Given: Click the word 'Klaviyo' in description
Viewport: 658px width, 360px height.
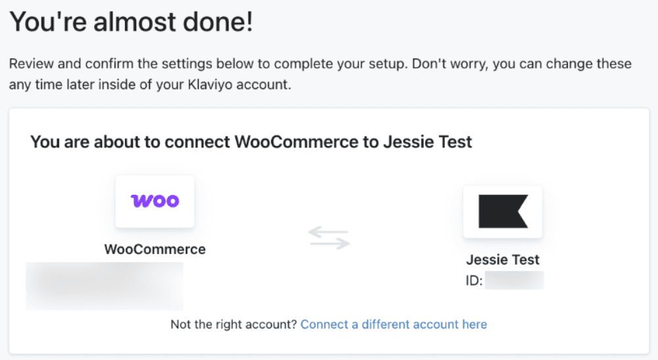Looking at the screenshot, I should click(x=210, y=84).
